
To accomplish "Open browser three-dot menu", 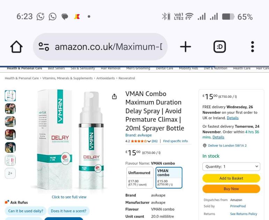I will click(252, 47).
